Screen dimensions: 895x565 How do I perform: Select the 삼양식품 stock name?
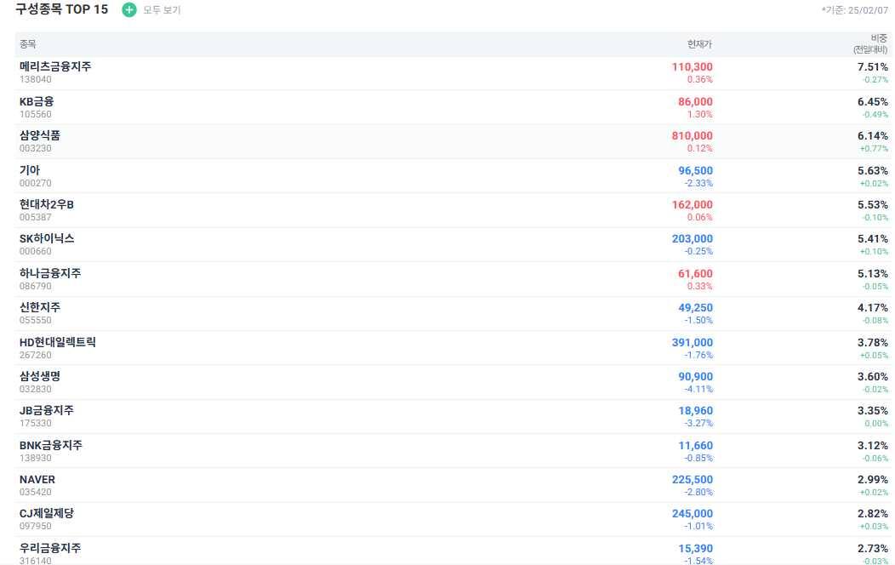(40, 136)
